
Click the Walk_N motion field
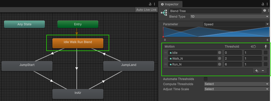(195, 58)
